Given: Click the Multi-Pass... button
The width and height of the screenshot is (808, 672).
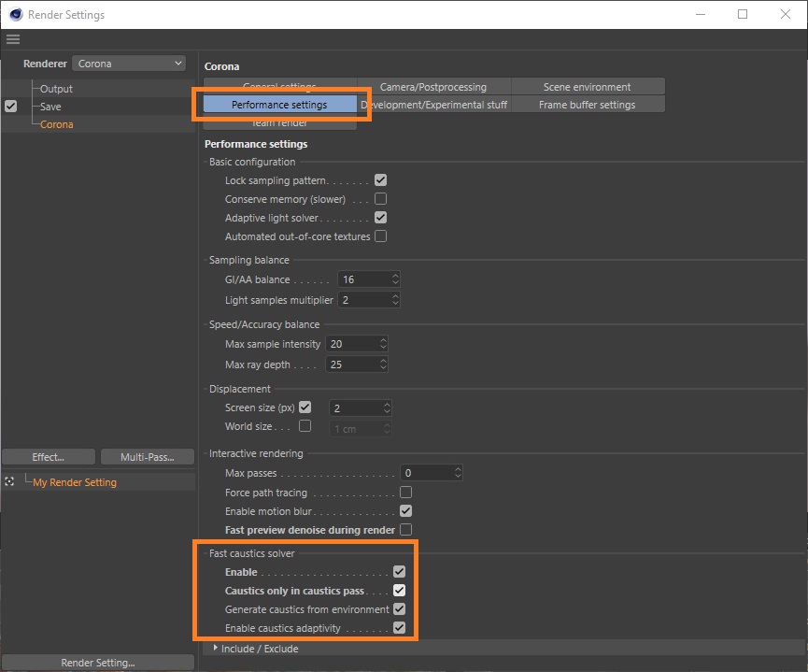Looking at the screenshot, I should pos(148,456).
